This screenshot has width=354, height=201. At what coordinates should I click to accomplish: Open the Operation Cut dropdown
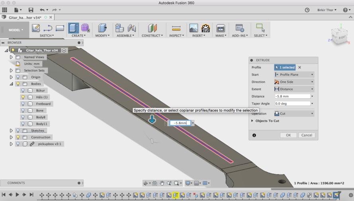point(294,113)
